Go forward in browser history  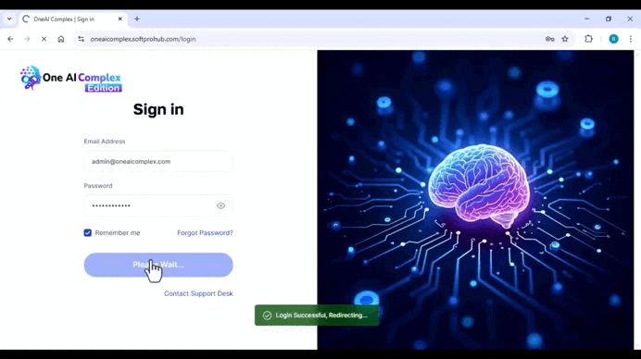click(27, 39)
